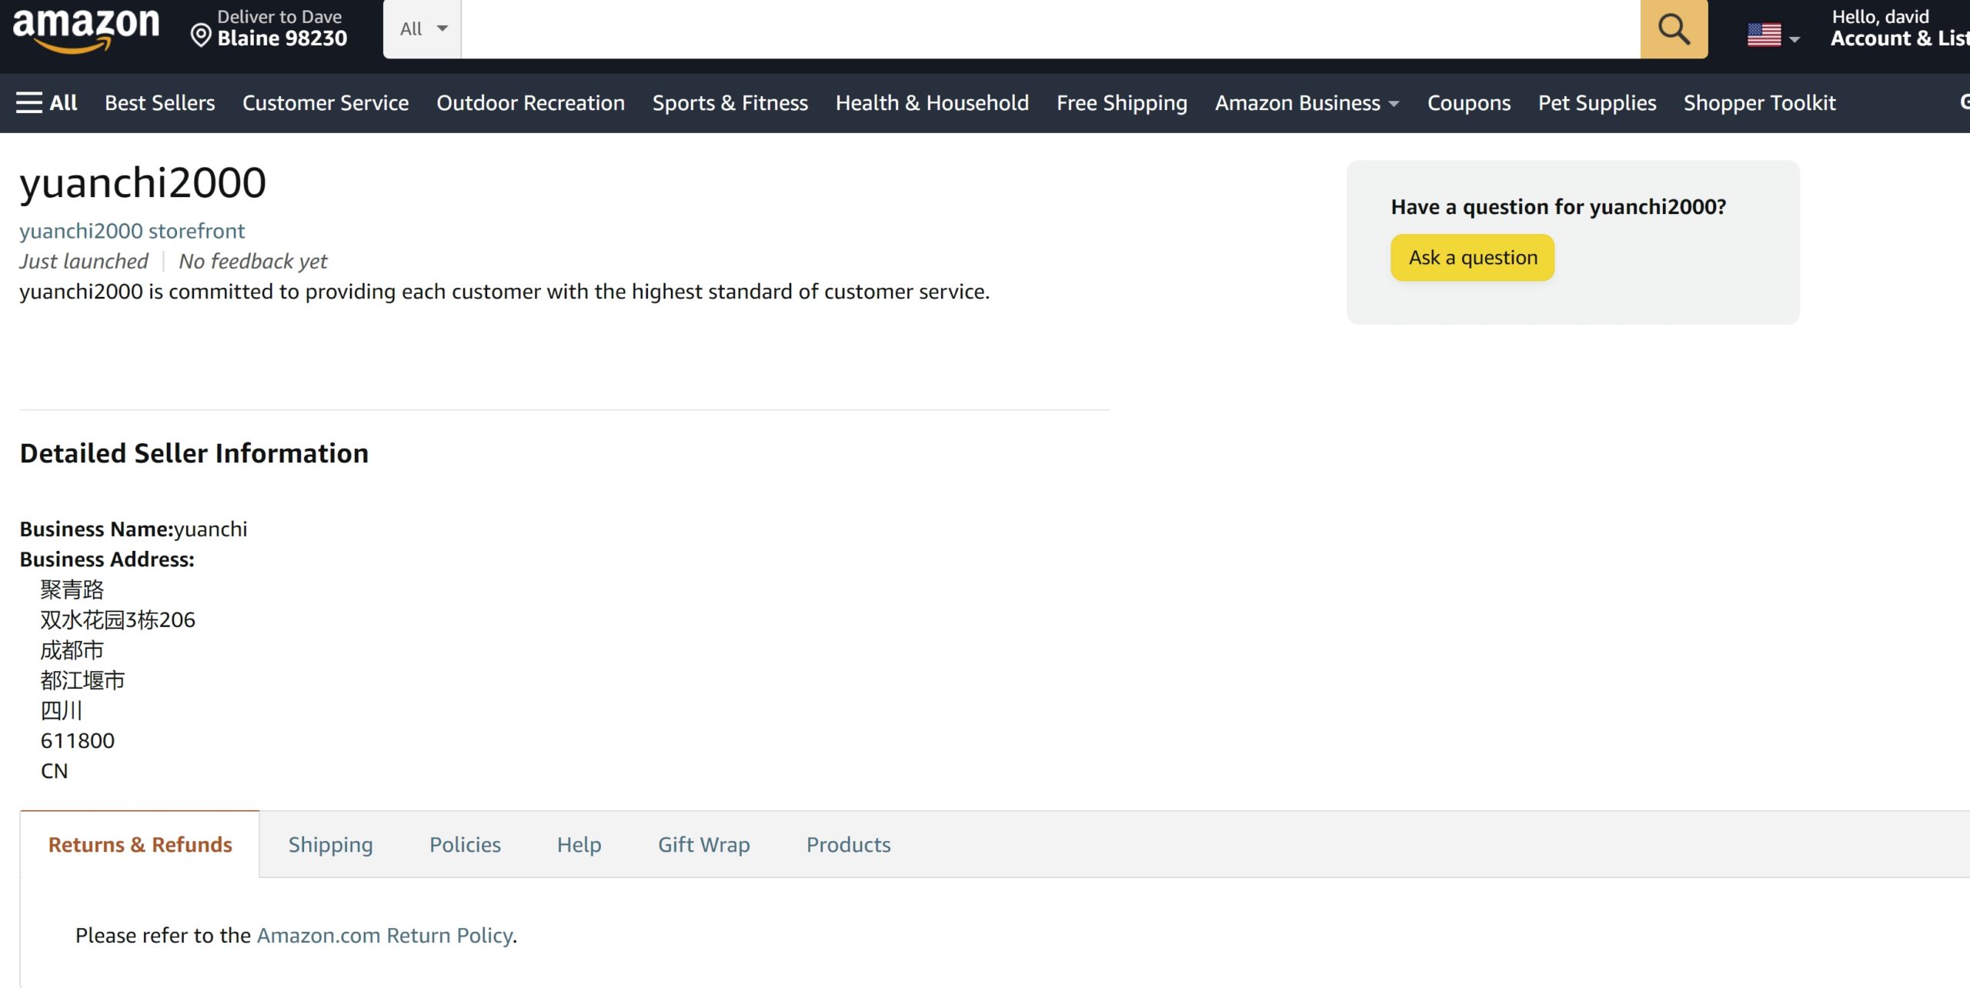Click 'Have a question for yuanchi2000?' text
1970x988 pixels.
tap(1558, 206)
